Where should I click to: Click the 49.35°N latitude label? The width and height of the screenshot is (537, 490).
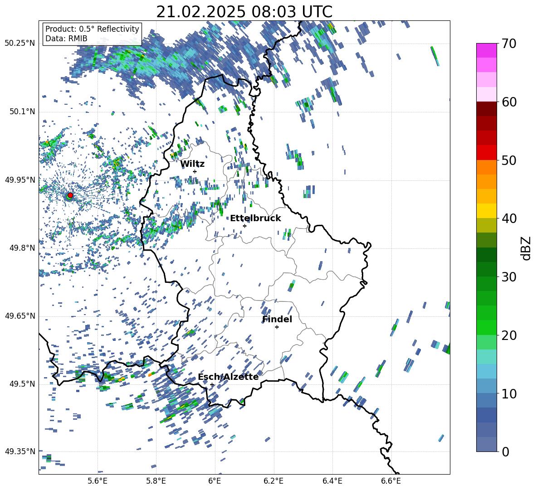point(20,451)
